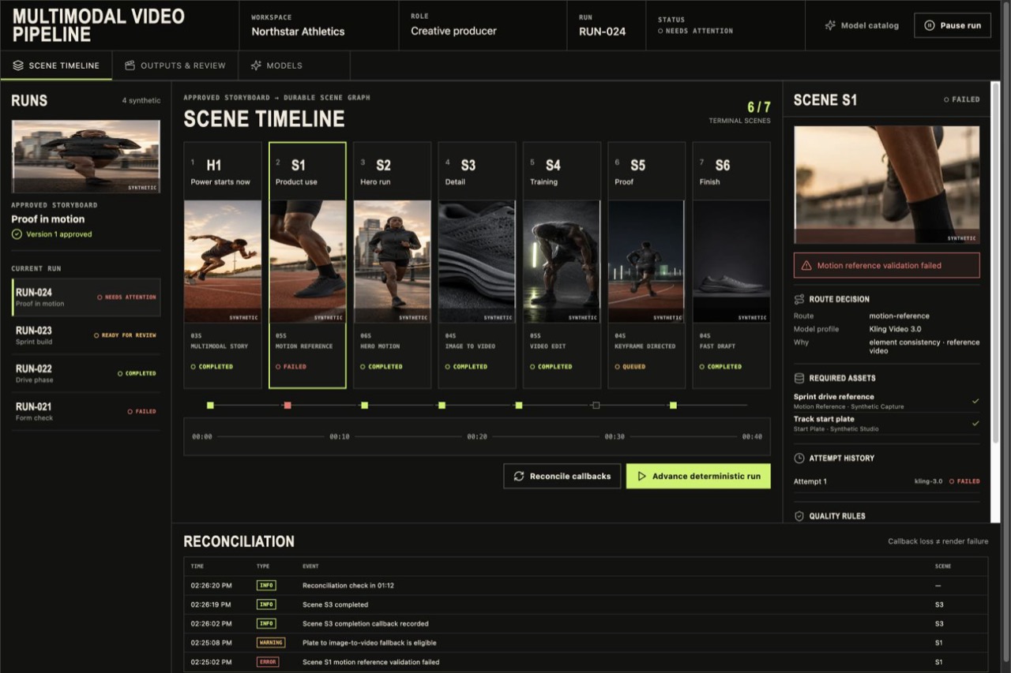Select the S3 Detail scene card
Viewport: 1011px width, 673px height.
click(x=477, y=265)
